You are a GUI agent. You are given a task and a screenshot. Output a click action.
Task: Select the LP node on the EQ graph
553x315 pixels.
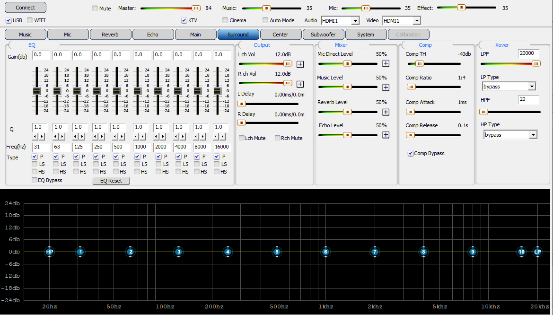click(x=537, y=252)
